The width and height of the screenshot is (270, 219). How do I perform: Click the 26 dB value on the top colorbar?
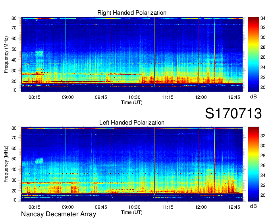coord(263,57)
